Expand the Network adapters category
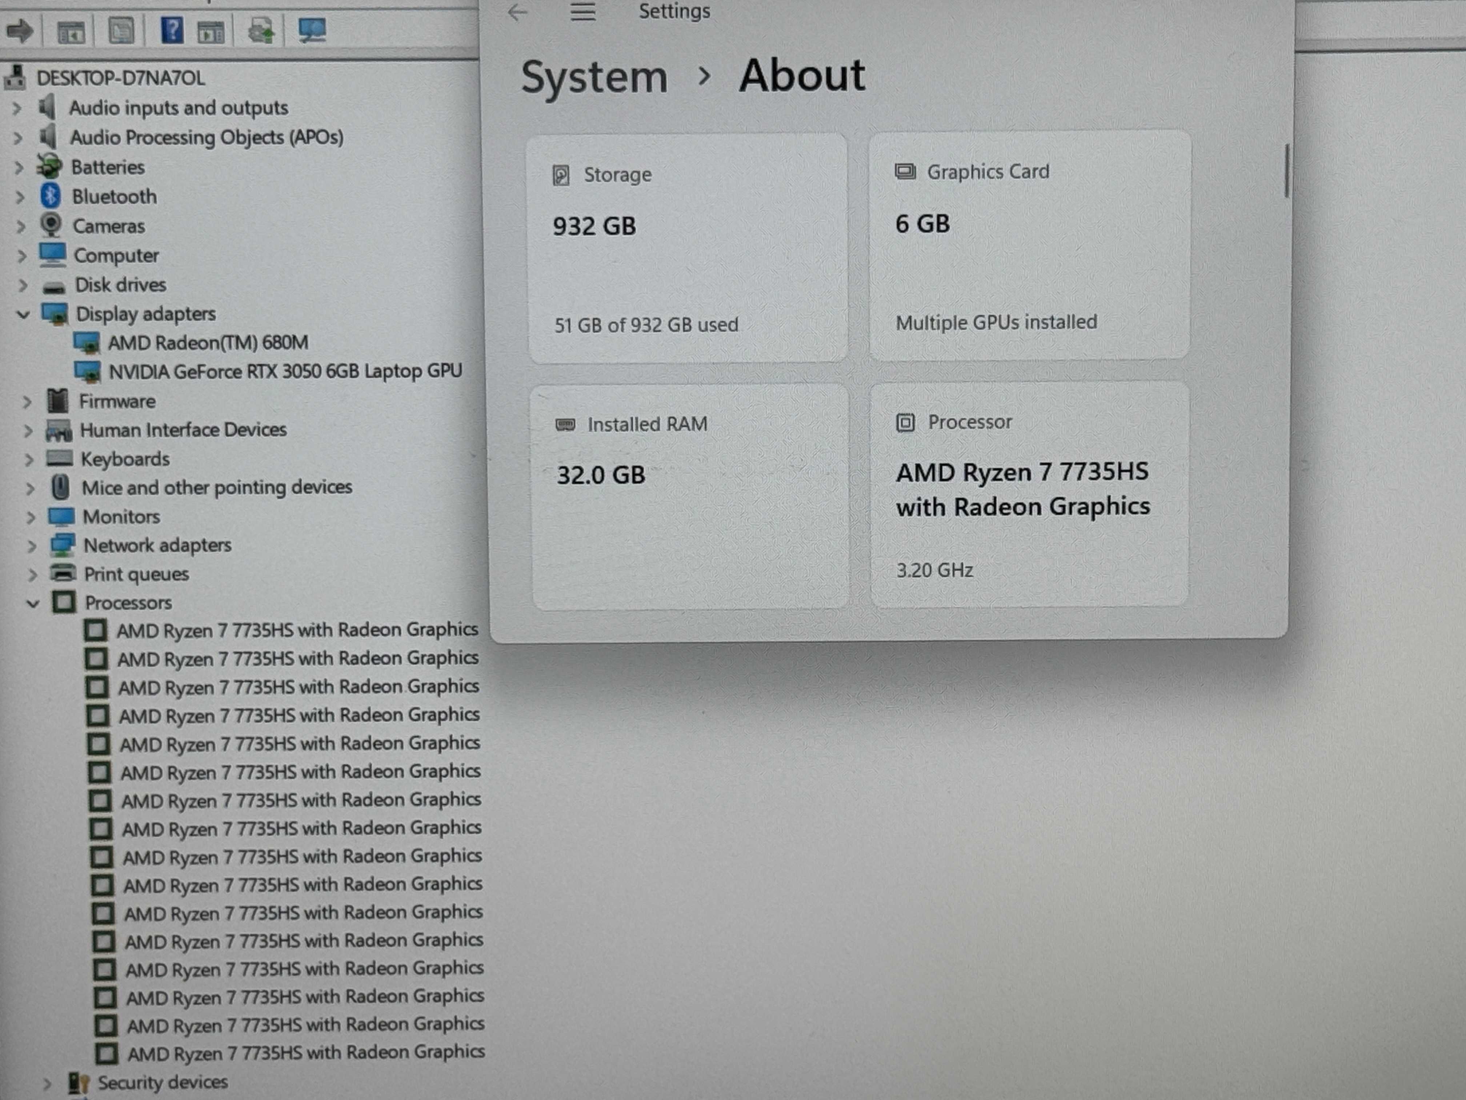1466x1100 pixels. pyautogui.click(x=31, y=546)
